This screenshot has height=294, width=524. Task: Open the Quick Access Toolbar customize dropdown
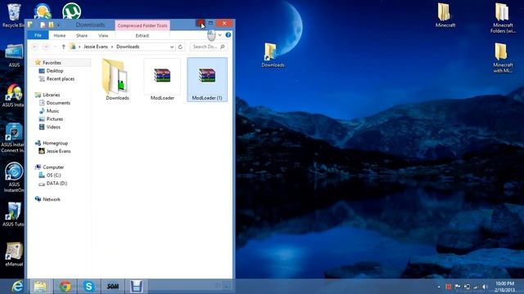point(58,25)
